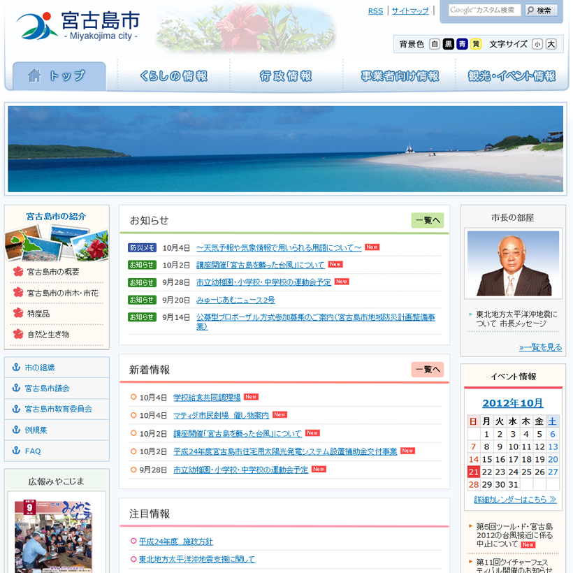Click the search button with magnifier icon

(x=541, y=10)
